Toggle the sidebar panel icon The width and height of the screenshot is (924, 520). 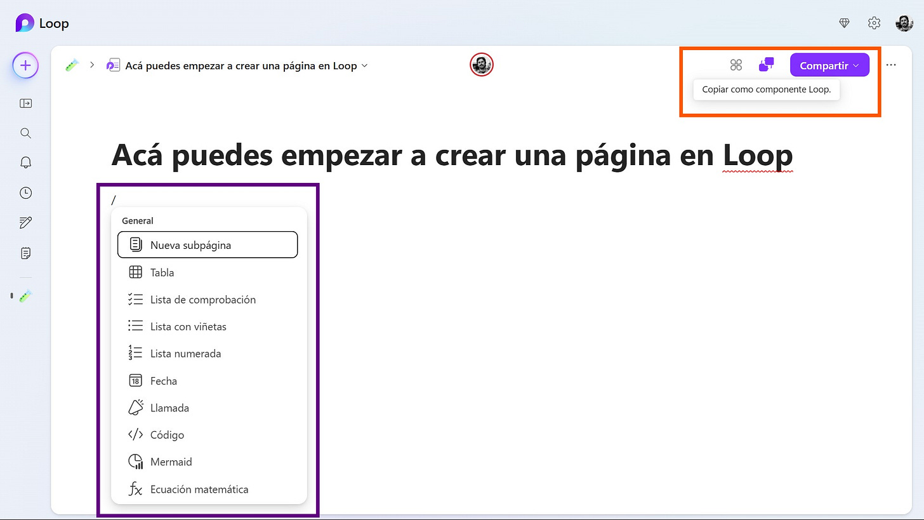point(25,103)
